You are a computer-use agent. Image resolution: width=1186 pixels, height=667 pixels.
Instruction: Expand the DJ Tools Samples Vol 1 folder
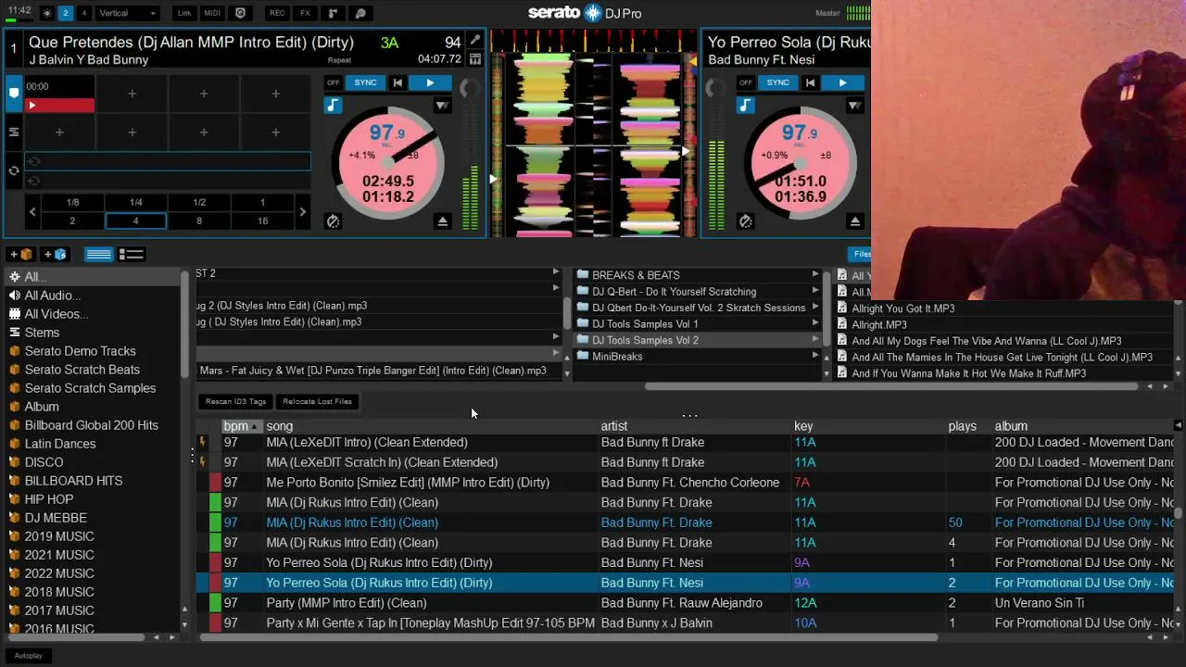815,324
